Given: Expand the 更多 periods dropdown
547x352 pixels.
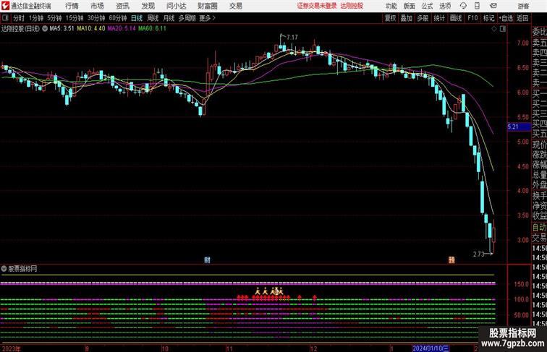Looking at the screenshot, I should [x=207, y=18].
